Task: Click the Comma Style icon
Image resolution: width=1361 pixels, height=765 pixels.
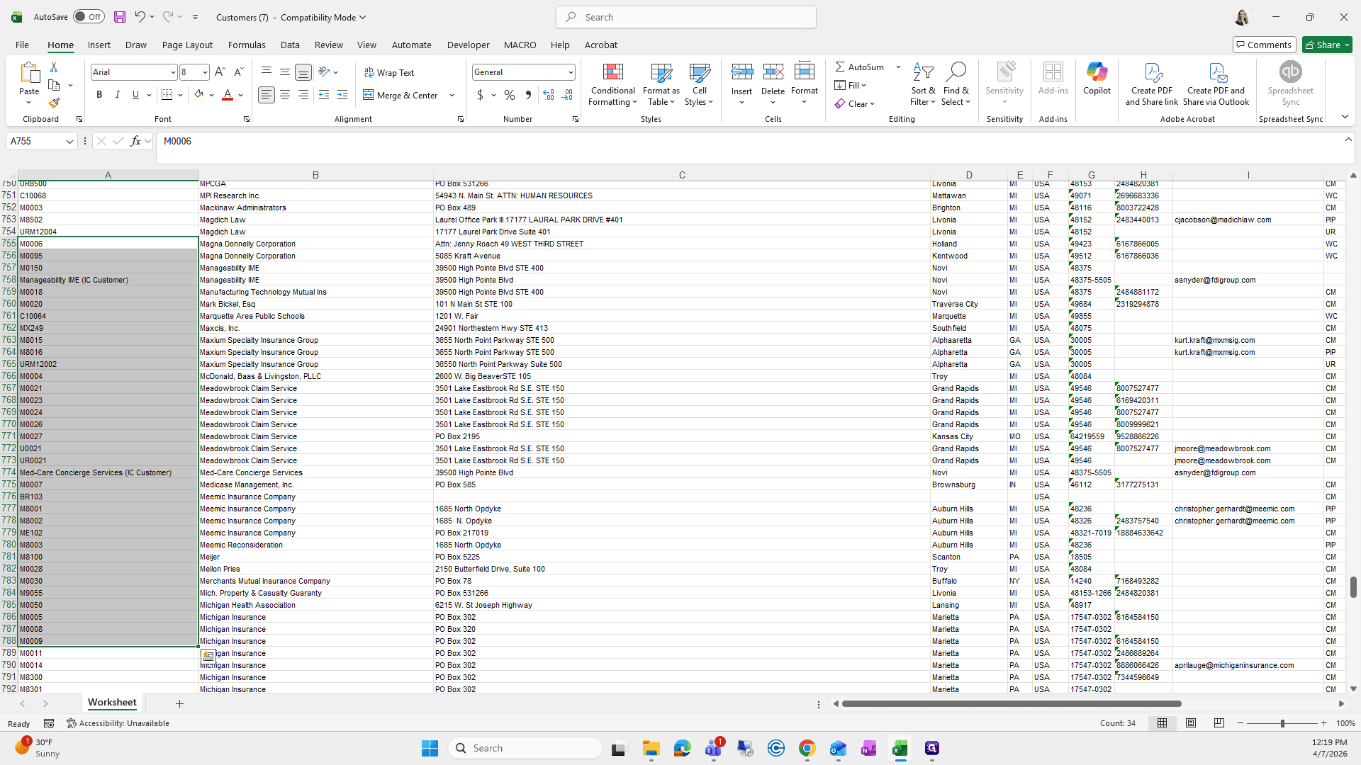Action: pos(528,95)
